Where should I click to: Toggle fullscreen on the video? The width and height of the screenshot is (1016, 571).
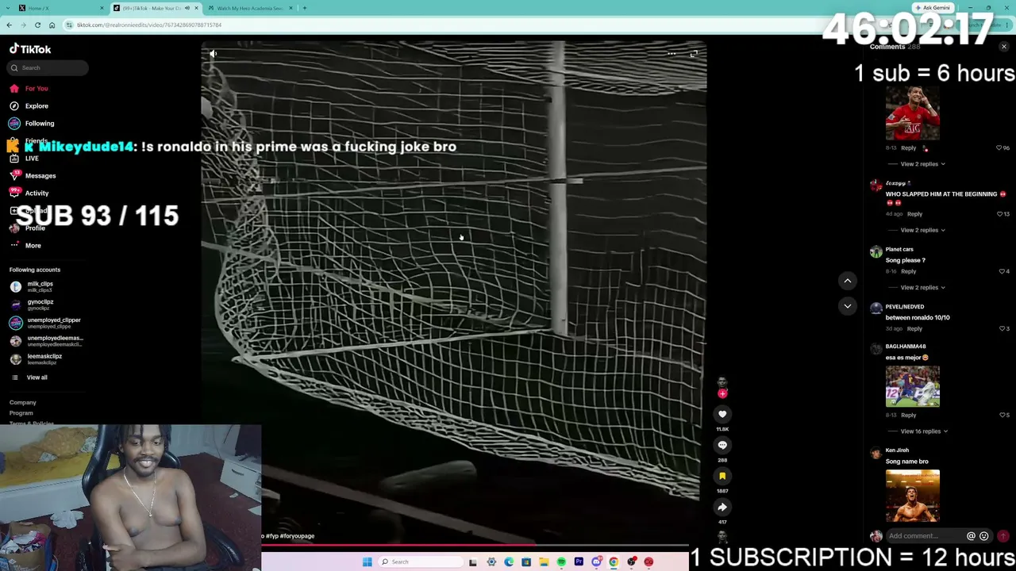(694, 54)
